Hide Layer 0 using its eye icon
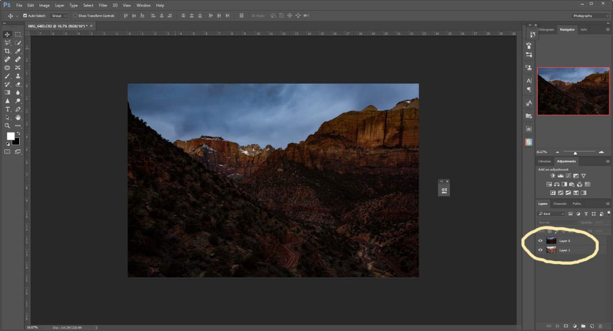This screenshot has height=331, width=613. [541, 241]
